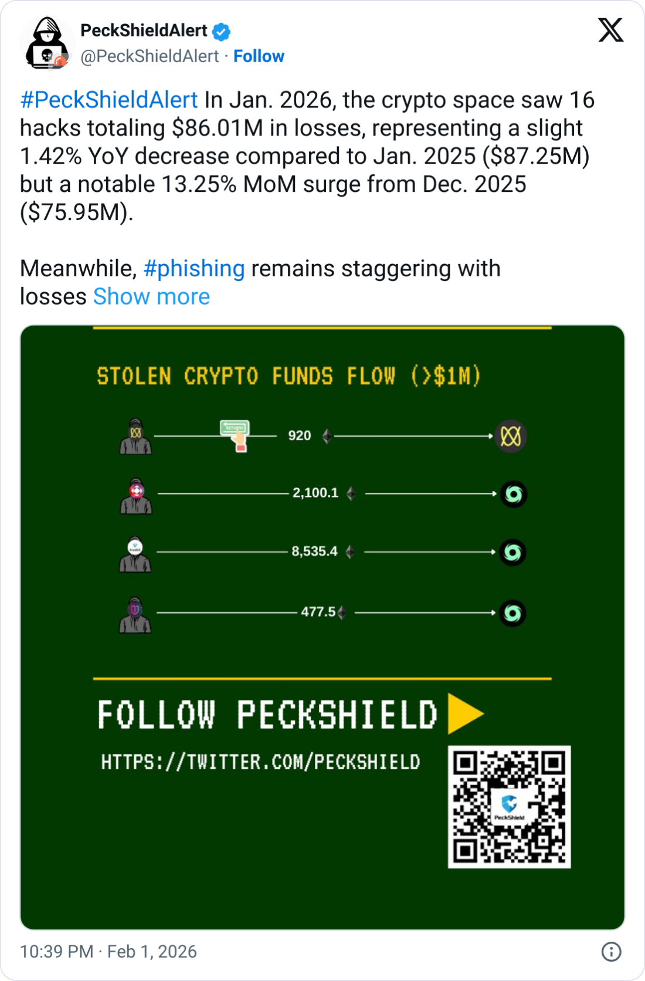Image resolution: width=645 pixels, height=981 pixels.
Task: Click the @PeckShieldAlert handle
Action: (x=150, y=56)
